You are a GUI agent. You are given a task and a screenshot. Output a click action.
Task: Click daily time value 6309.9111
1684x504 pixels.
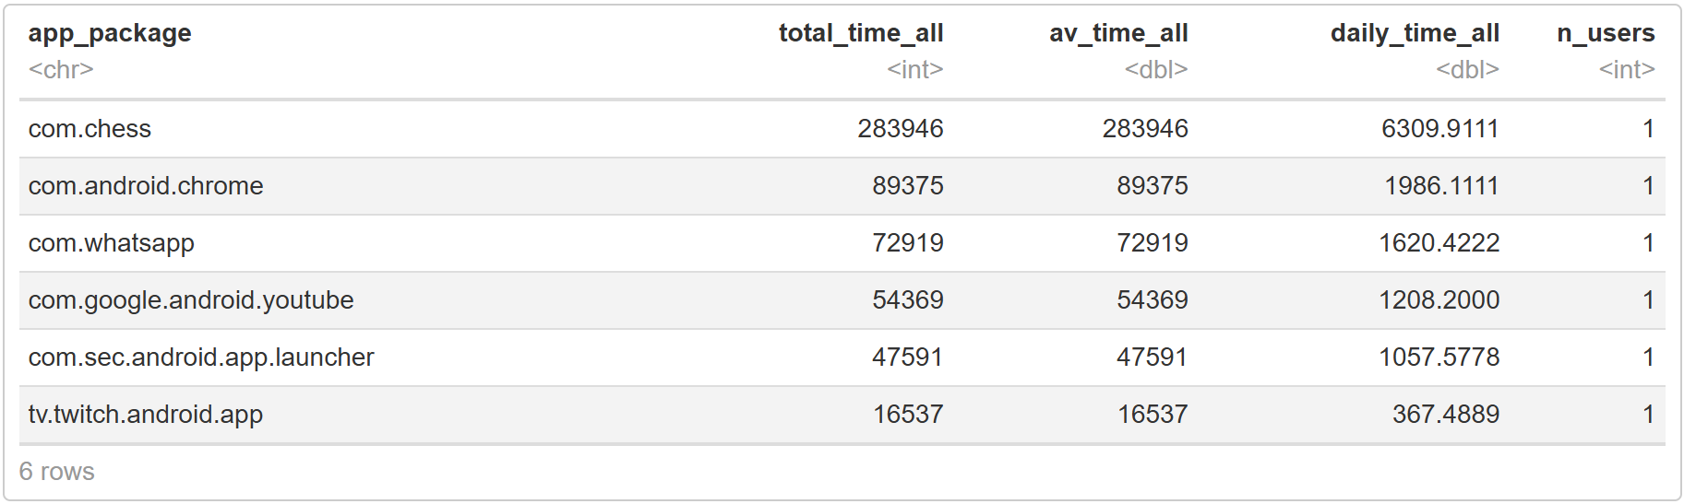pos(1439,129)
